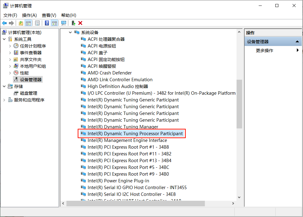Select 磁盘管理 in the left tree
The width and height of the screenshot is (303, 217).
[28, 93]
